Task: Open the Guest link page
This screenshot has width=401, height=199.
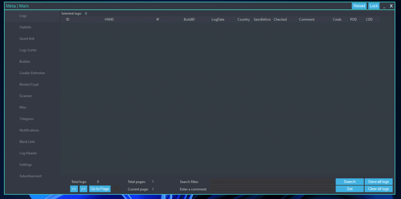Action: pyautogui.click(x=27, y=39)
